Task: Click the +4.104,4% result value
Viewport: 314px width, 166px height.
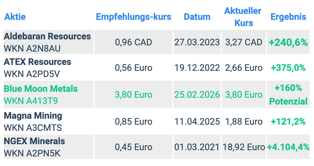Action: click(288, 147)
